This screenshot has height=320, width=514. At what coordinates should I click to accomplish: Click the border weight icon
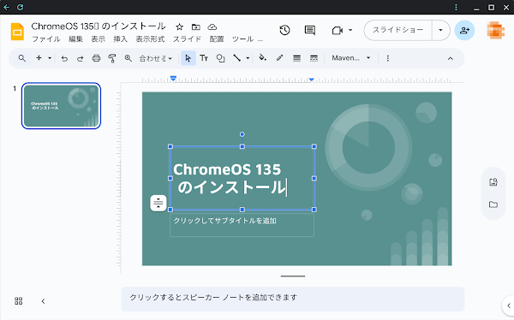(x=296, y=58)
